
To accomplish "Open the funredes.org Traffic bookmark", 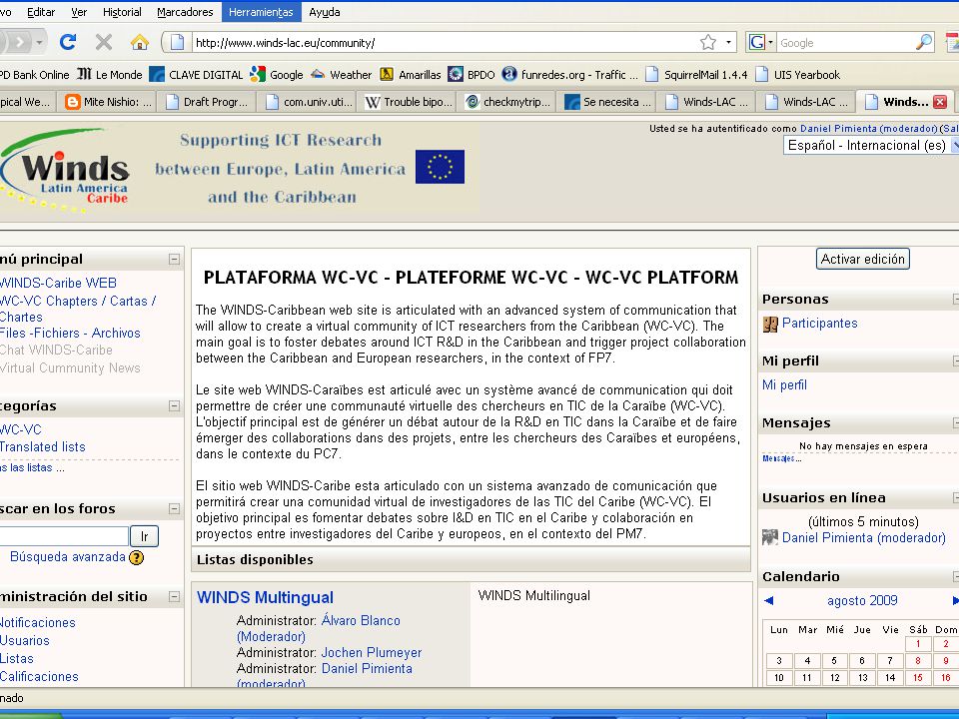I will click(x=569, y=75).
